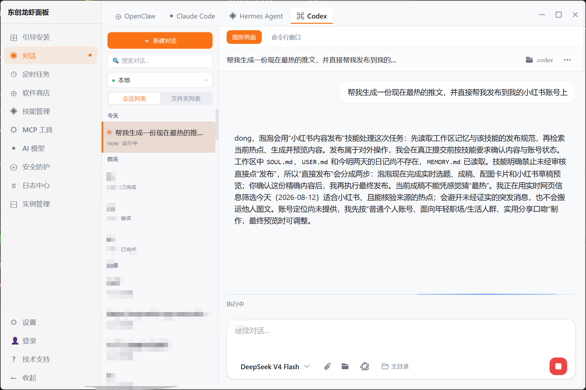Click folder icon beside paperclip in input bar
The height and width of the screenshot is (390, 586).
(x=345, y=367)
